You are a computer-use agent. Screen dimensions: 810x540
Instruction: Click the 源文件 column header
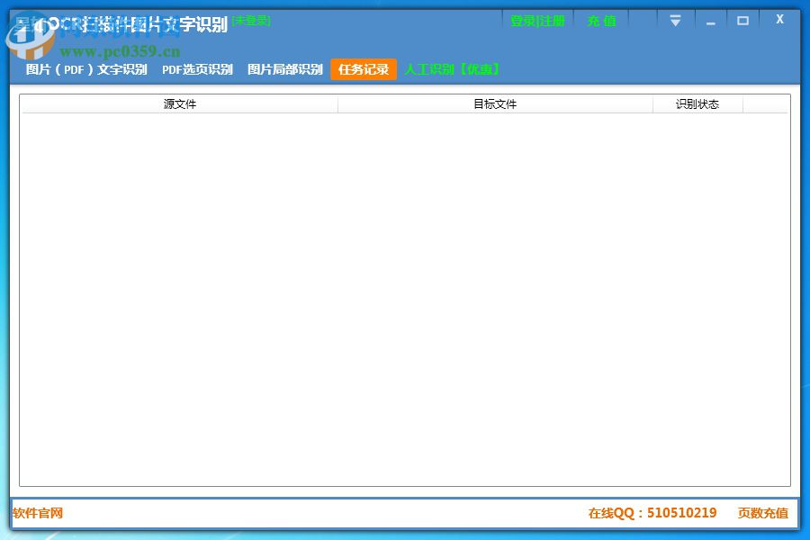click(x=179, y=103)
